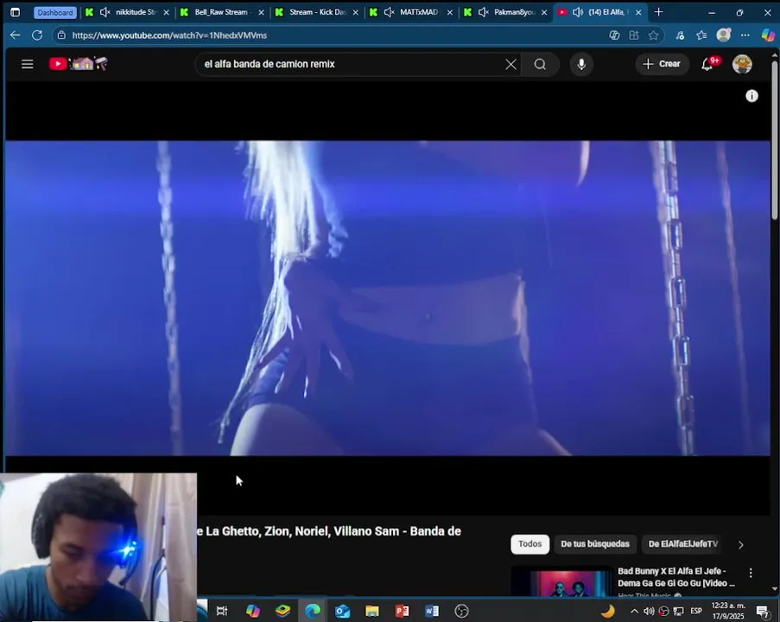The height and width of the screenshot is (622, 780).
Task: Close the El Alfa YouTube tab
Action: pyautogui.click(x=638, y=12)
